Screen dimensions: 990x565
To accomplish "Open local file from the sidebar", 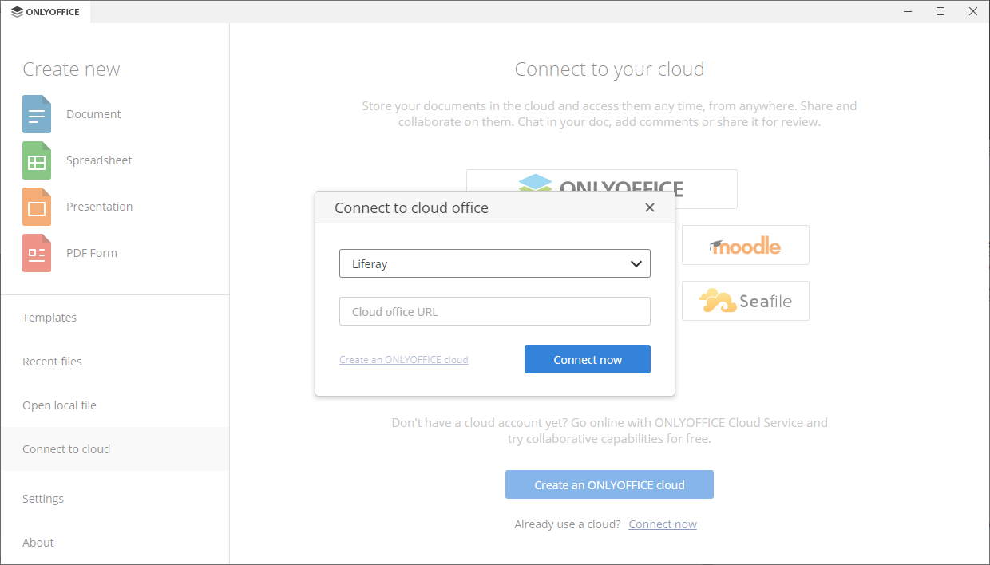I will click(59, 405).
